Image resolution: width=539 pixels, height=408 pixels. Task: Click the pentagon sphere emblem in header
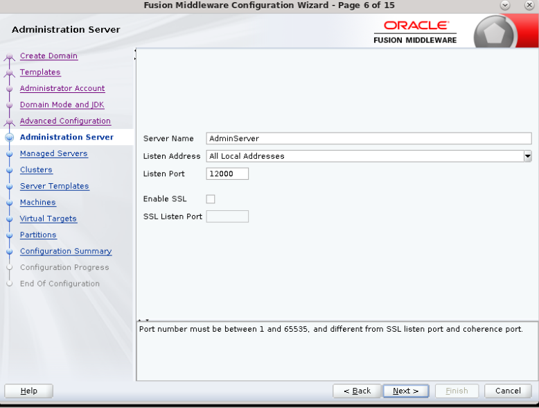[495, 33]
